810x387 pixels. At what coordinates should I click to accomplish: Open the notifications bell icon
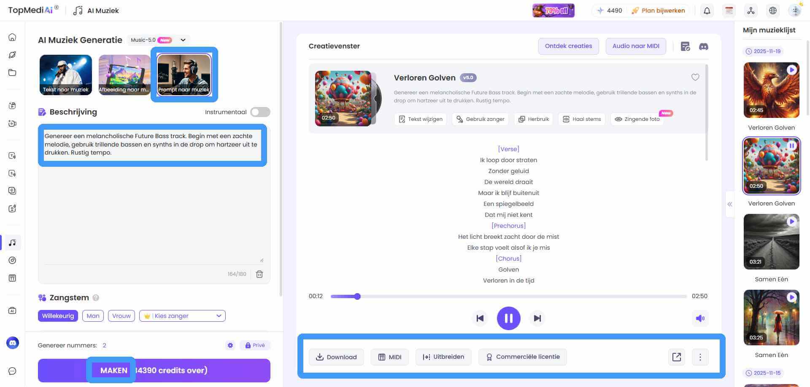(x=707, y=11)
